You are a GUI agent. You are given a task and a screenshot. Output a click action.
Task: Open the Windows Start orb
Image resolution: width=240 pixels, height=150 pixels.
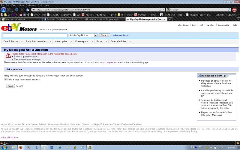[x=4, y=147]
